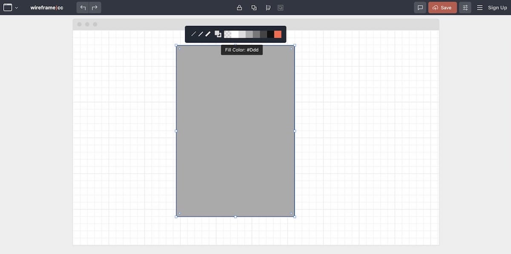Click the copy style icon in the floating toolbar
Screen dimensions: 511x254
pos(218,34)
